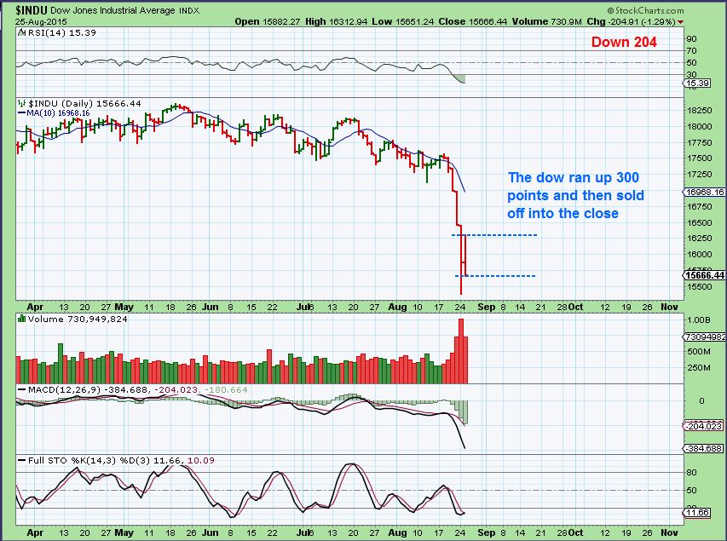Click 'May' on the bottom stochastic panel axis
727x541 pixels.
click(x=124, y=532)
